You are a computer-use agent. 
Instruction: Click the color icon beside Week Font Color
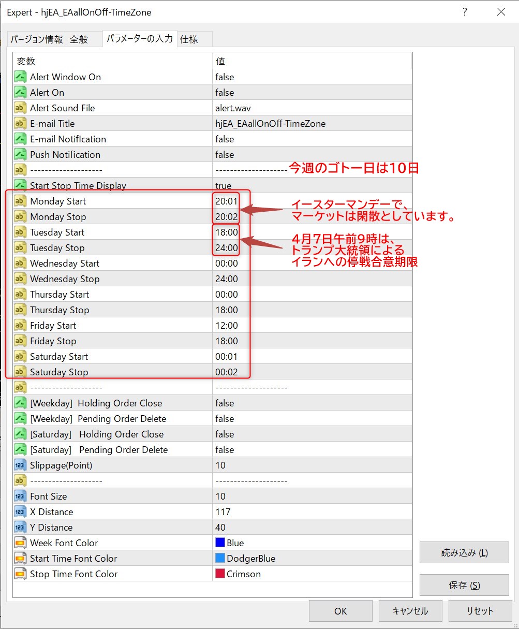(x=20, y=543)
